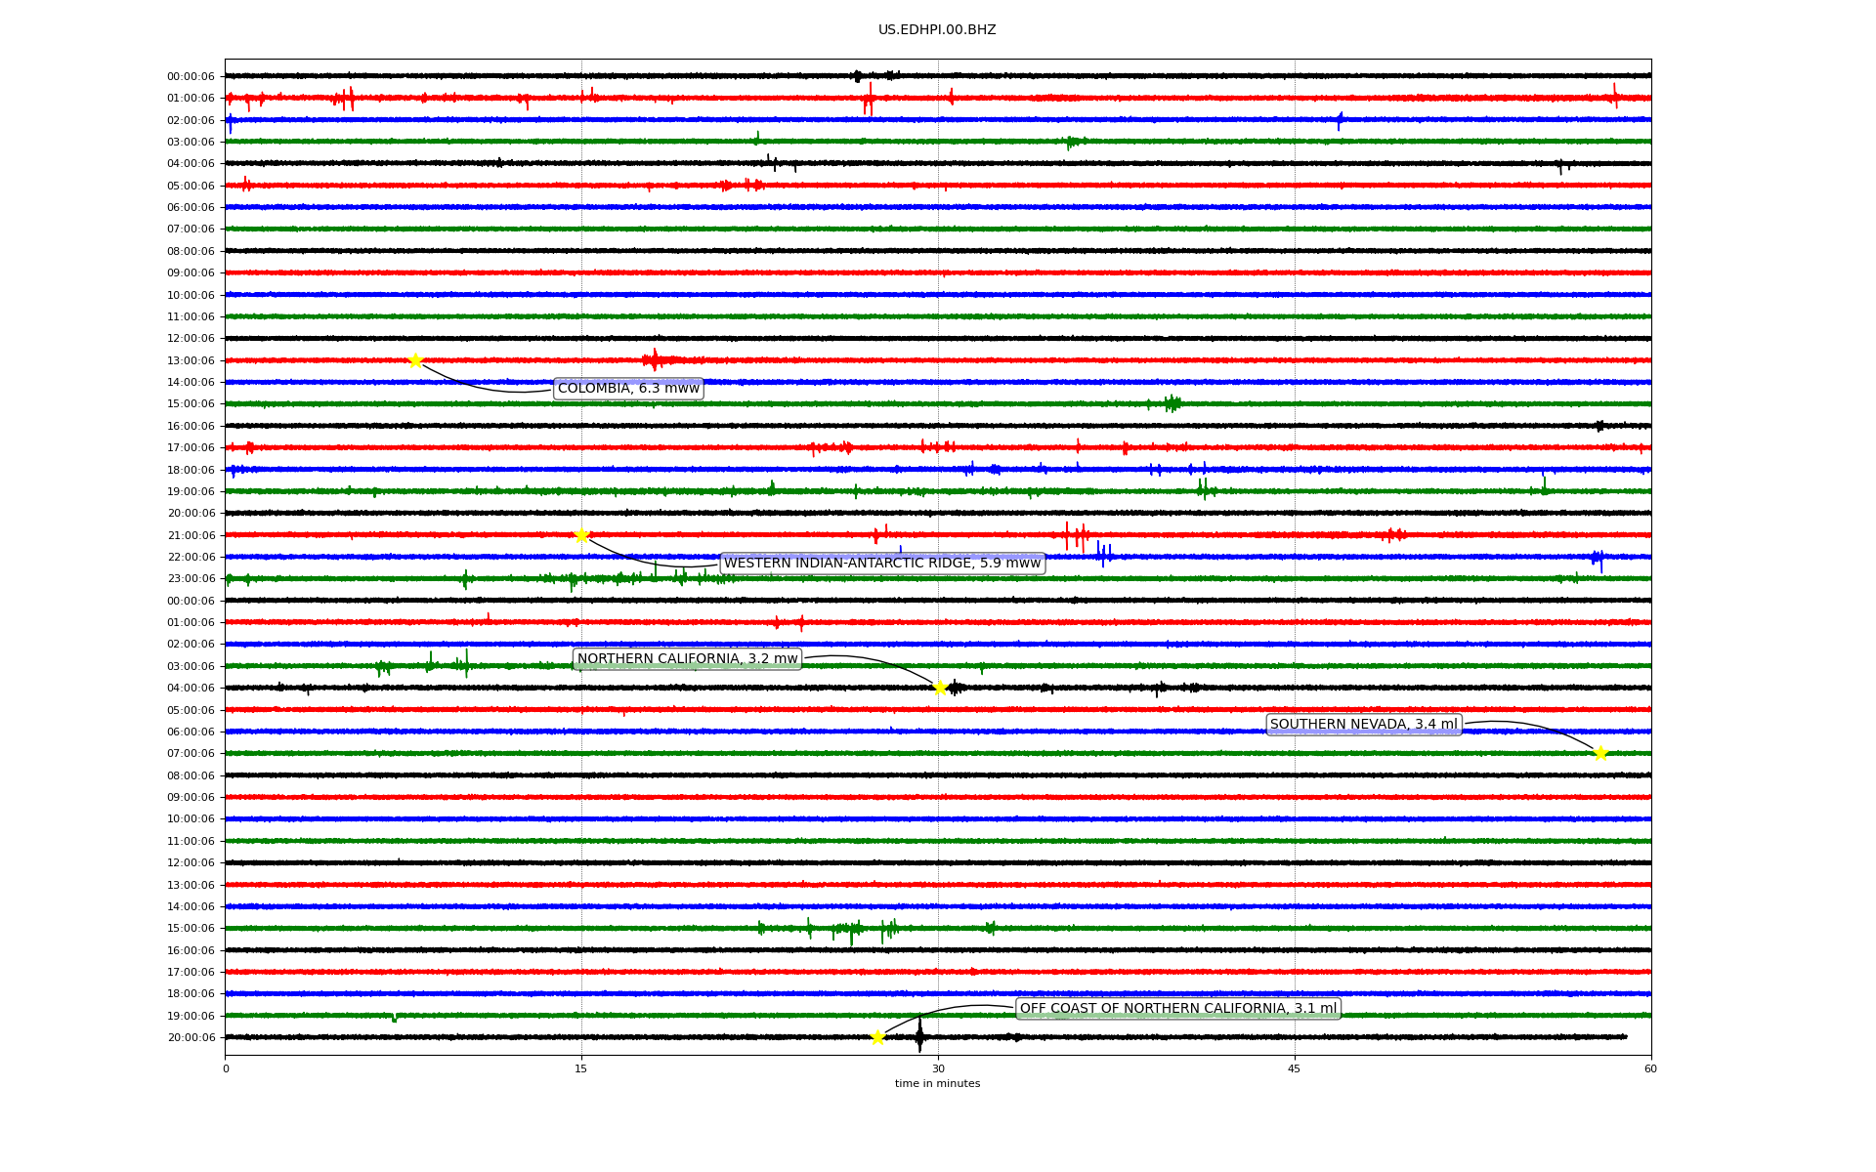Click the 22:00:06 time label
The width and height of the screenshot is (1876, 1172).
point(191,557)
